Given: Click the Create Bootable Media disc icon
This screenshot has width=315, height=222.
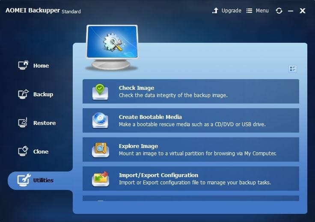Looking at the screenshot, I should click(100, 121).
